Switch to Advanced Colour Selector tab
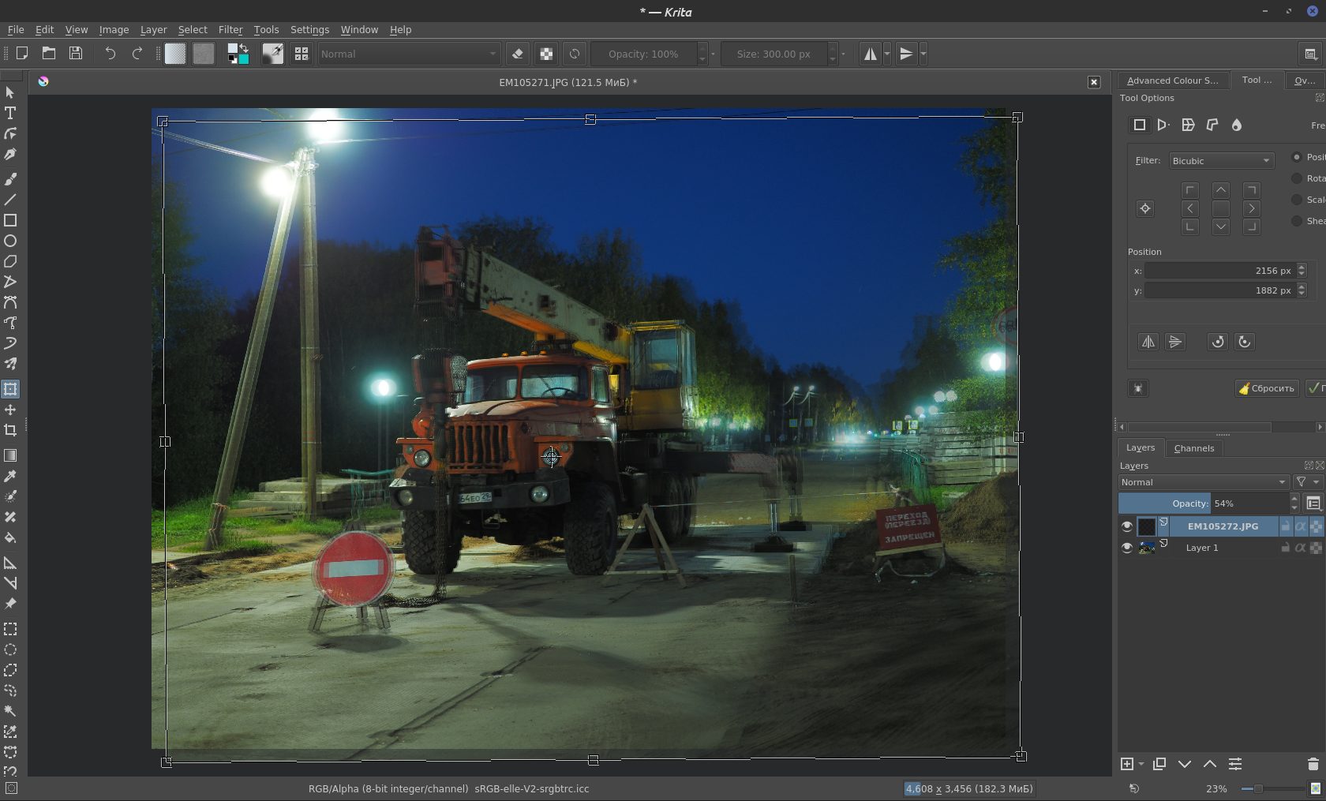 pyautogui.click(x=1172, y=80)
